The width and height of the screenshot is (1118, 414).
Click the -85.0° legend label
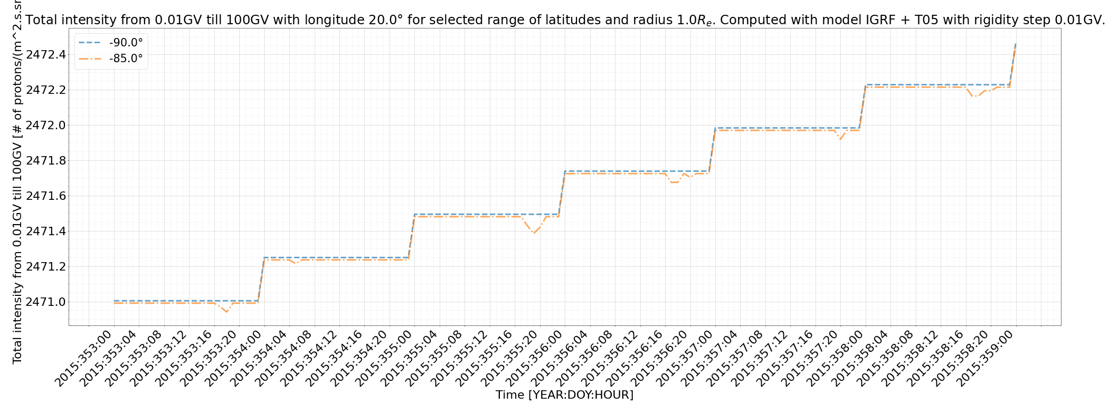126,59
